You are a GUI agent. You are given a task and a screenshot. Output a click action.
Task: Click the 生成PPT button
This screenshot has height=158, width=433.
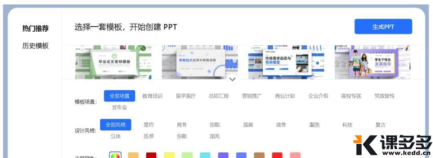tap(383, 26)
